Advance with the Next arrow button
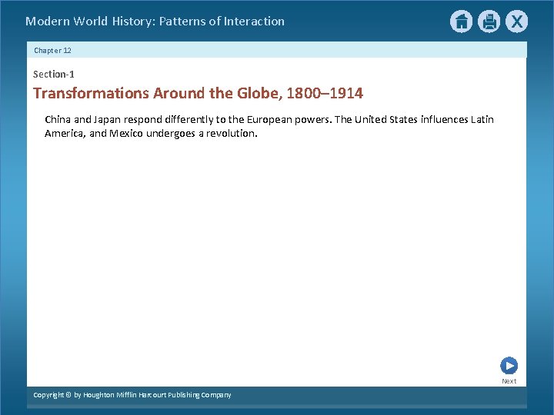The width and height of the screenshot is (554, 415). 509,366
